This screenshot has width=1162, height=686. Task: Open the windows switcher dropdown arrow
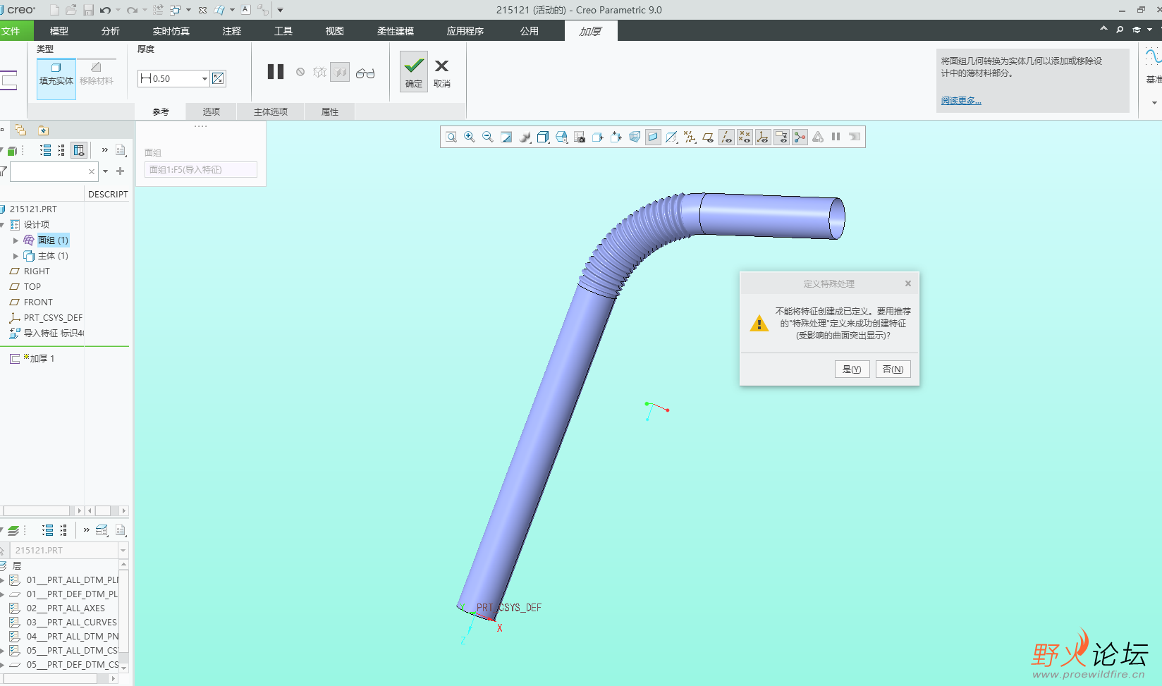tap(188, 10)
